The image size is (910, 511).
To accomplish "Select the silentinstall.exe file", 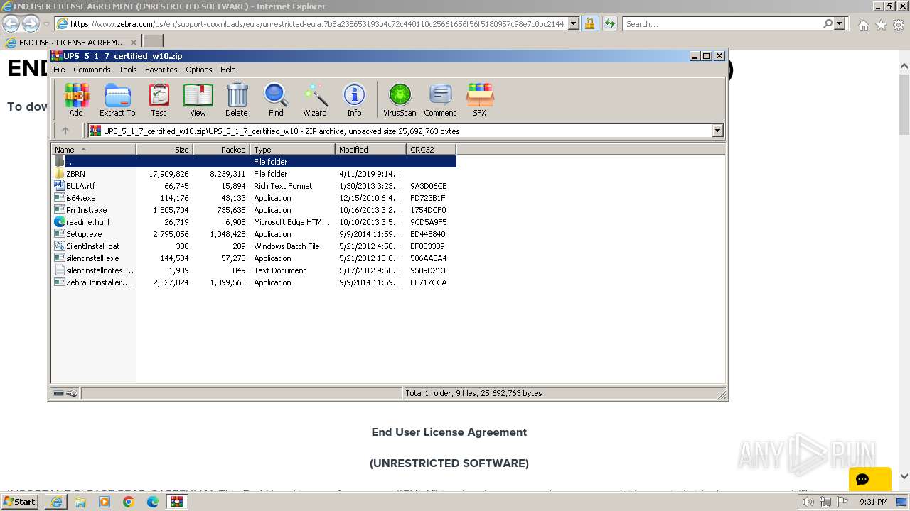I will point(254,258).
